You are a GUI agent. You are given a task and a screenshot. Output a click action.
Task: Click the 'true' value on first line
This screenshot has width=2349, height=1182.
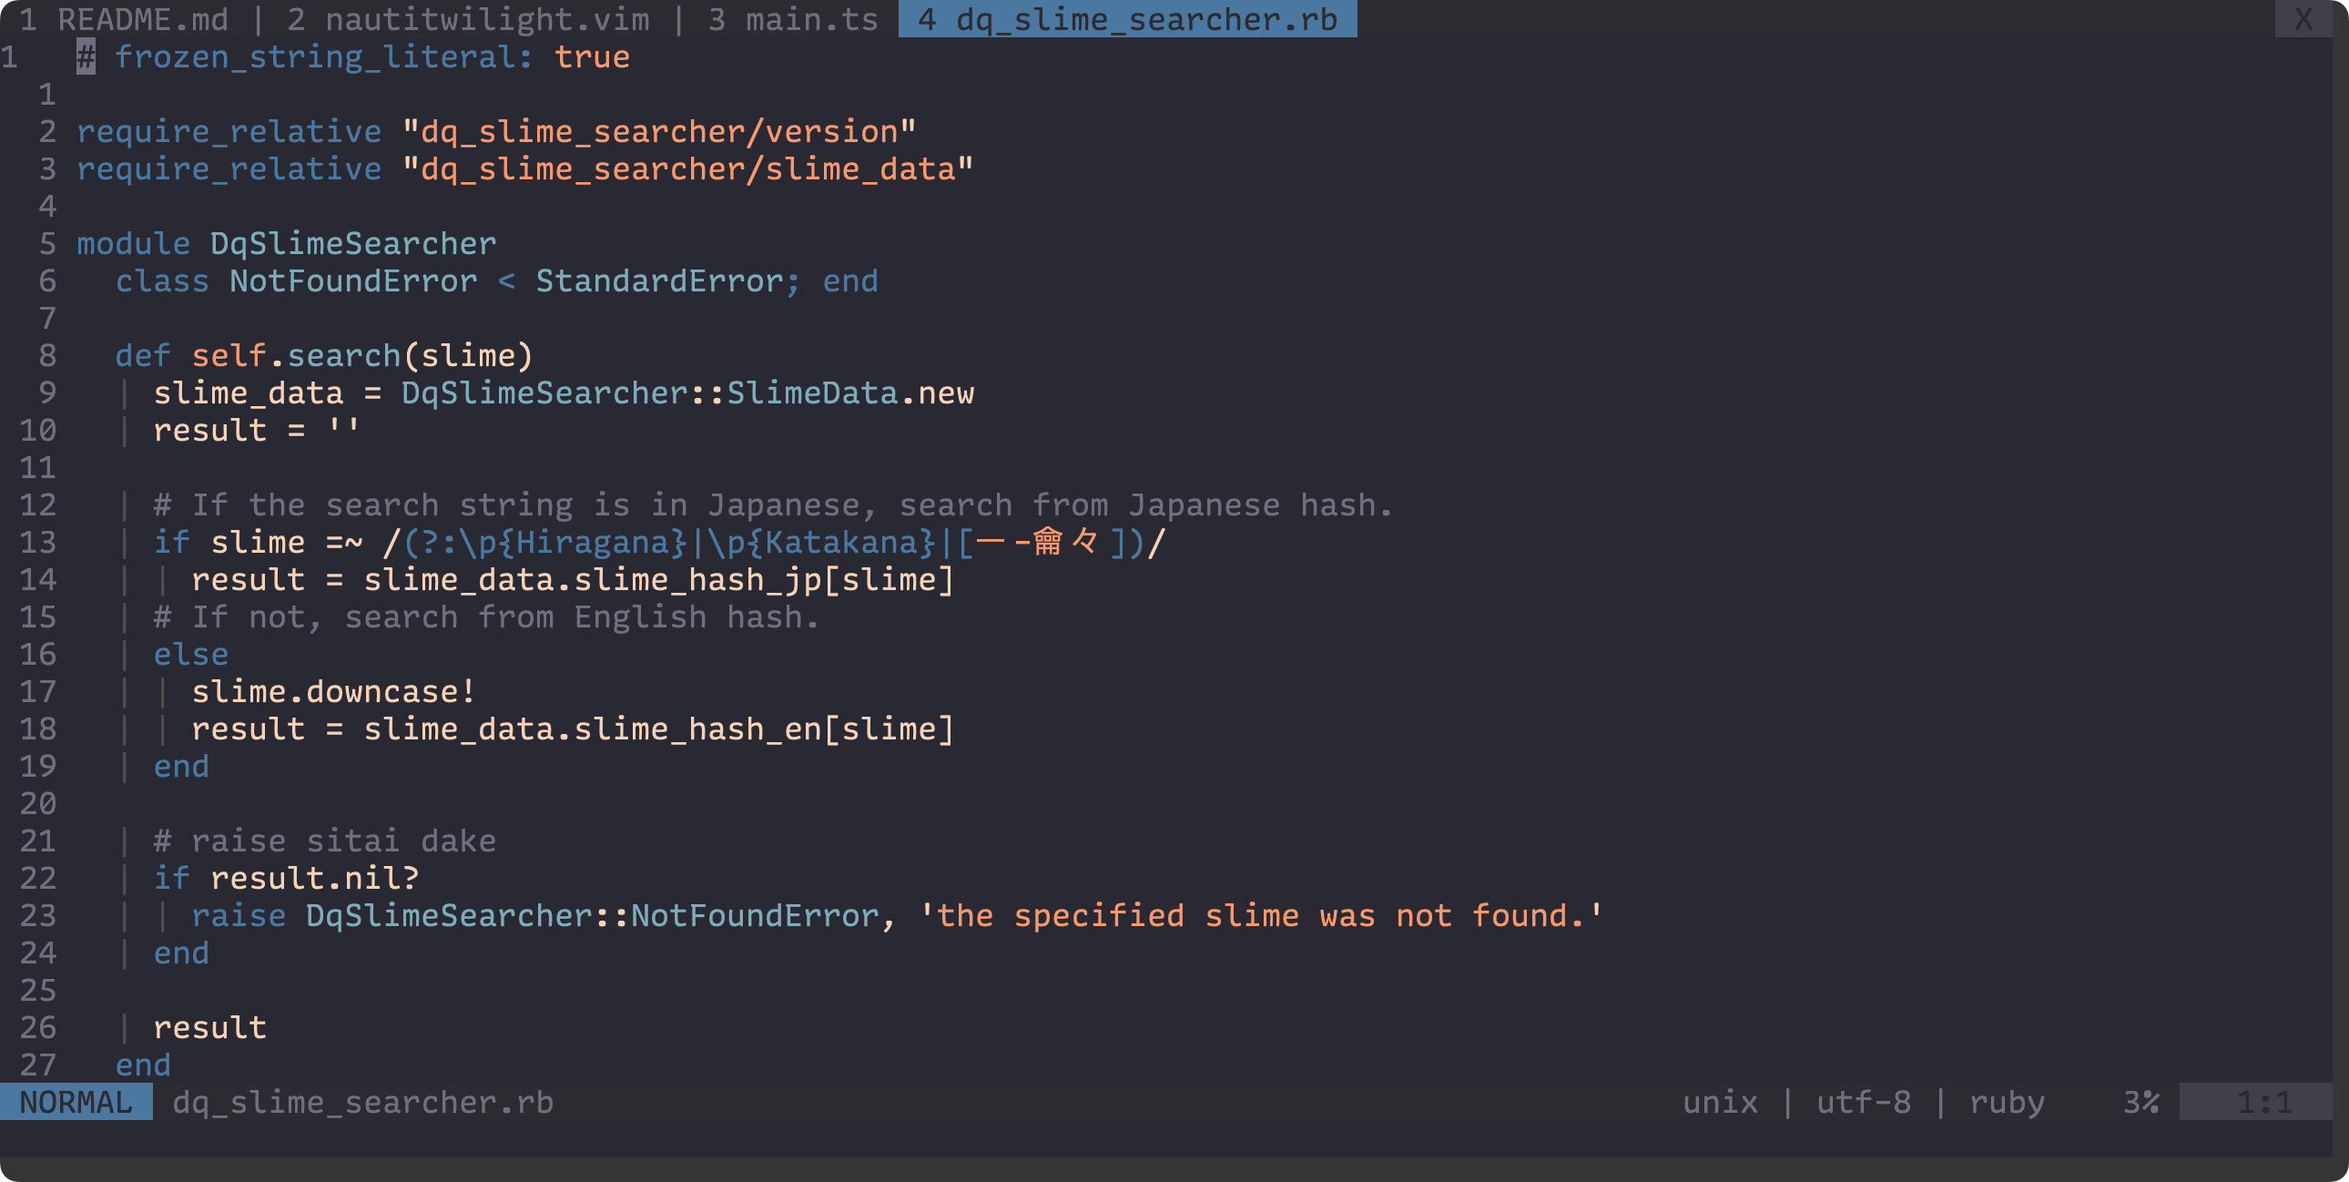592,56
